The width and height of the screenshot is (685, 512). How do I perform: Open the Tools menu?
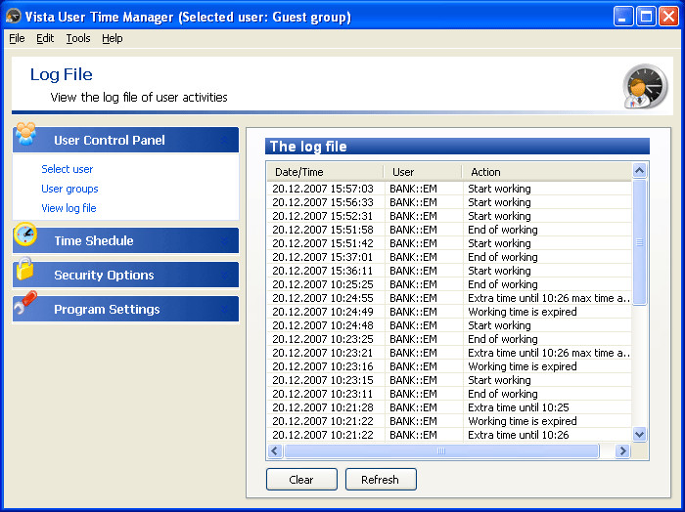pyautogui.click(x=78, y=38)
